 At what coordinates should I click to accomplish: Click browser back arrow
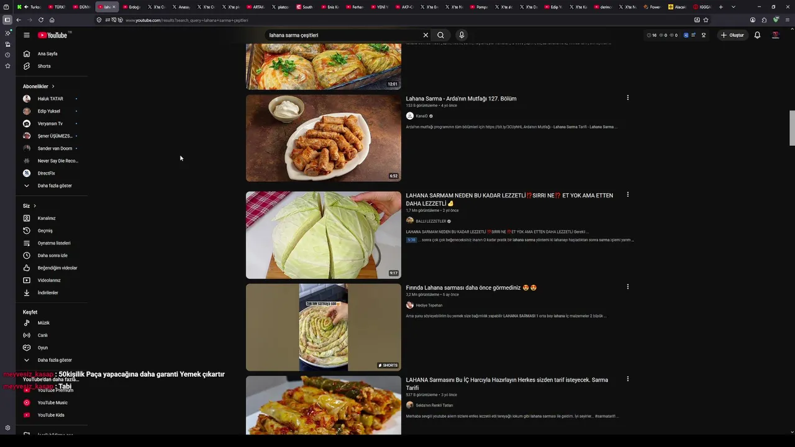coord(19,20)
